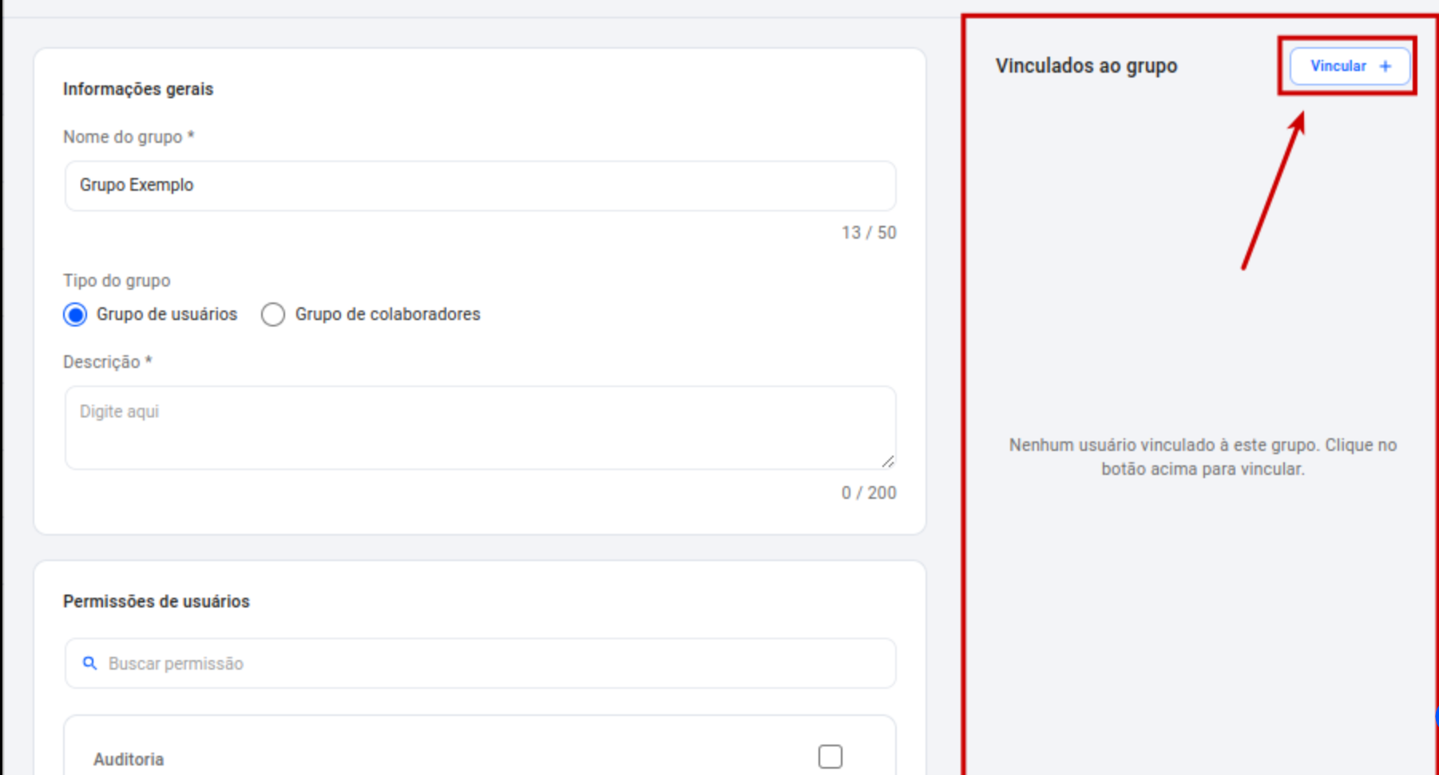Click the search magnifier icon
Viewport: 1439px width, 775px height.
coord(90,663)
